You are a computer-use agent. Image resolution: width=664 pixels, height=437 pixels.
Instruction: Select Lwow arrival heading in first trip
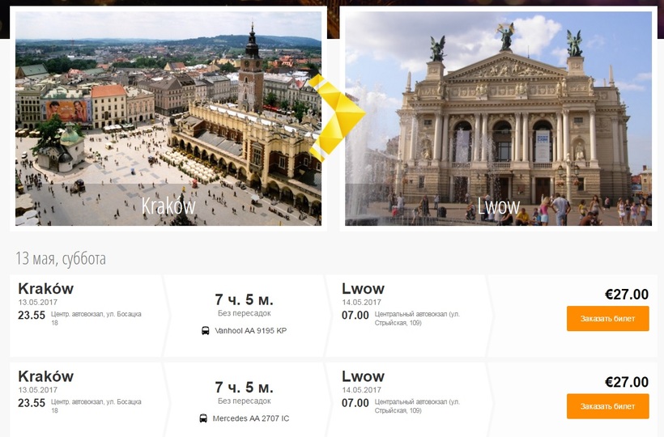tap(363, 289)
